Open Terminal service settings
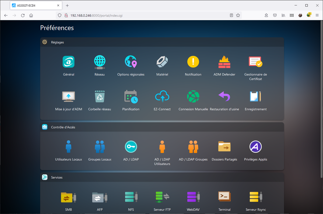The height and width of the screenshot is (214, 323). 224,197
